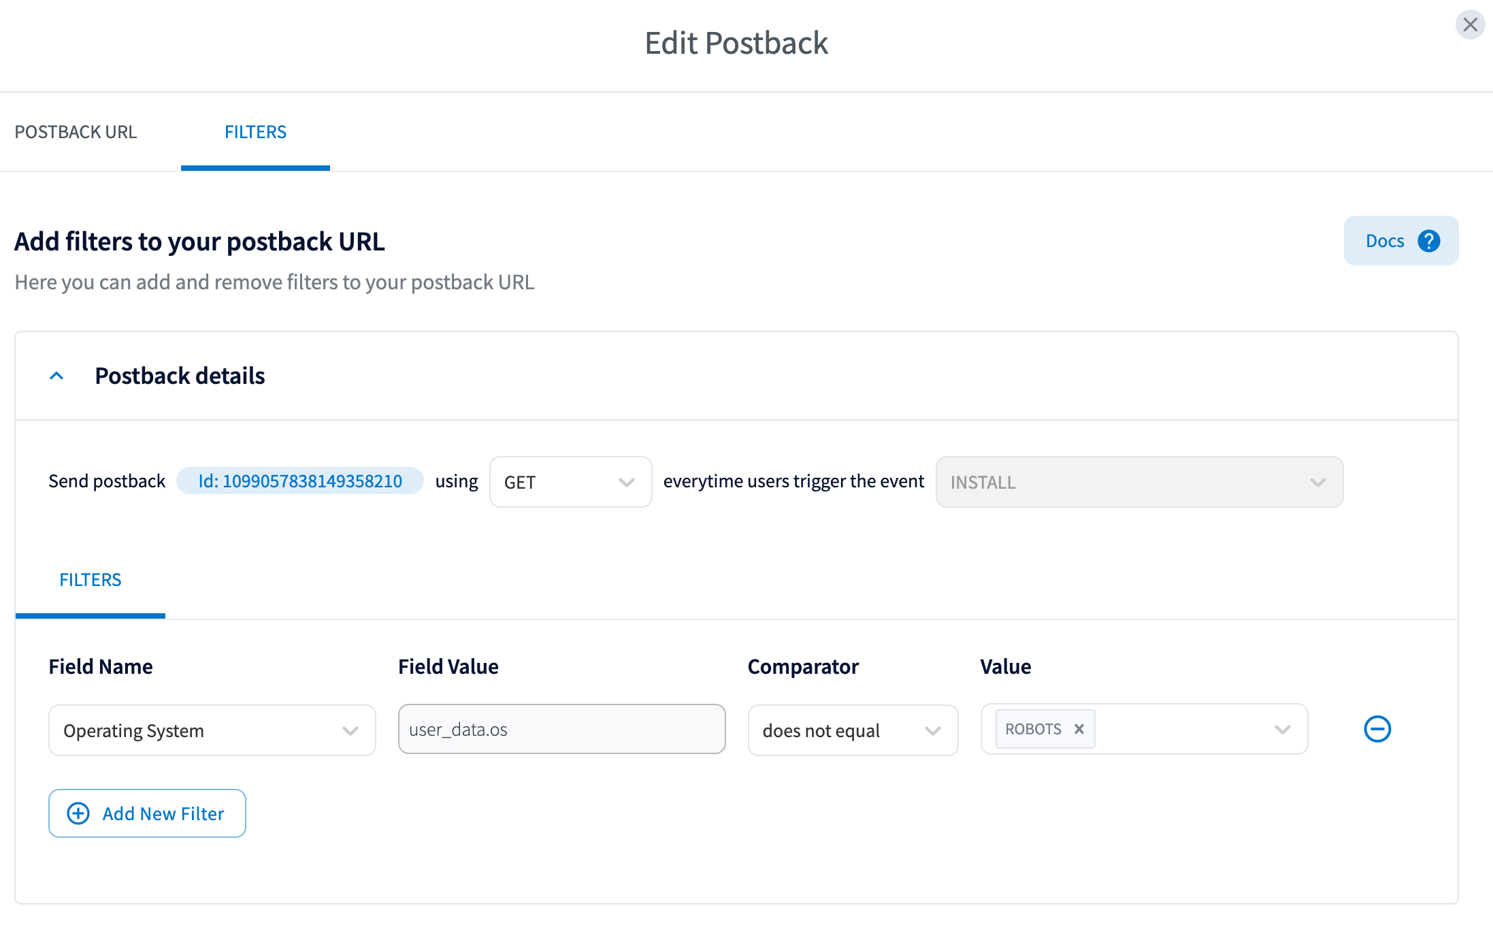Click the Add filters to your postback URL heading
The height and width of the screenshot is (927, 1493).
coord(199,242)
